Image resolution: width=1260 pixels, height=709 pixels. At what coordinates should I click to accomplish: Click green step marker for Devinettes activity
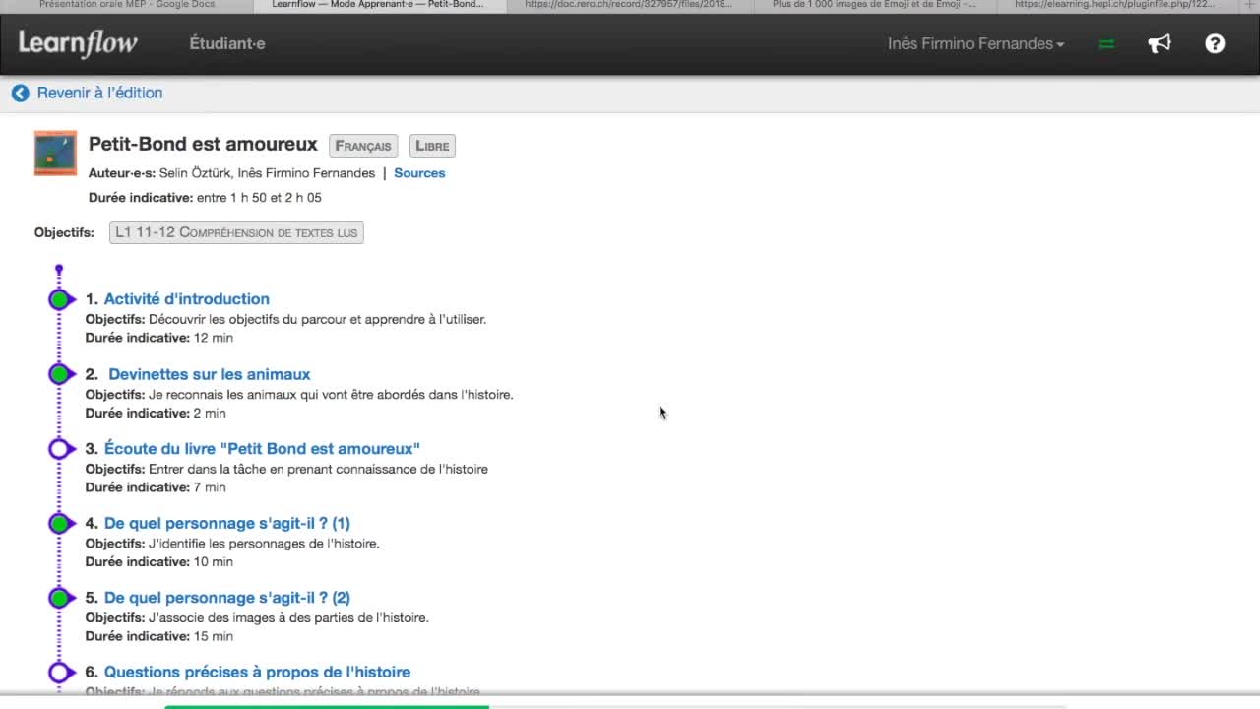59,374
